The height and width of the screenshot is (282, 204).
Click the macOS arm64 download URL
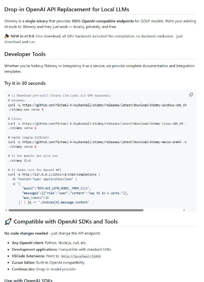[101, 142]
